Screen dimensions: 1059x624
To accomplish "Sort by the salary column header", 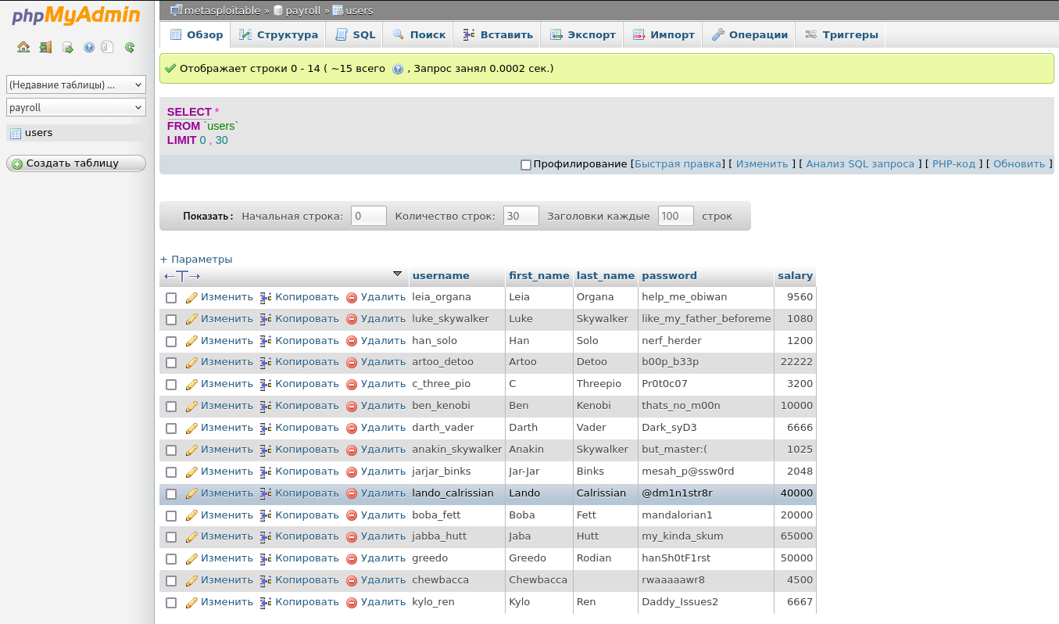I will 795,276.
